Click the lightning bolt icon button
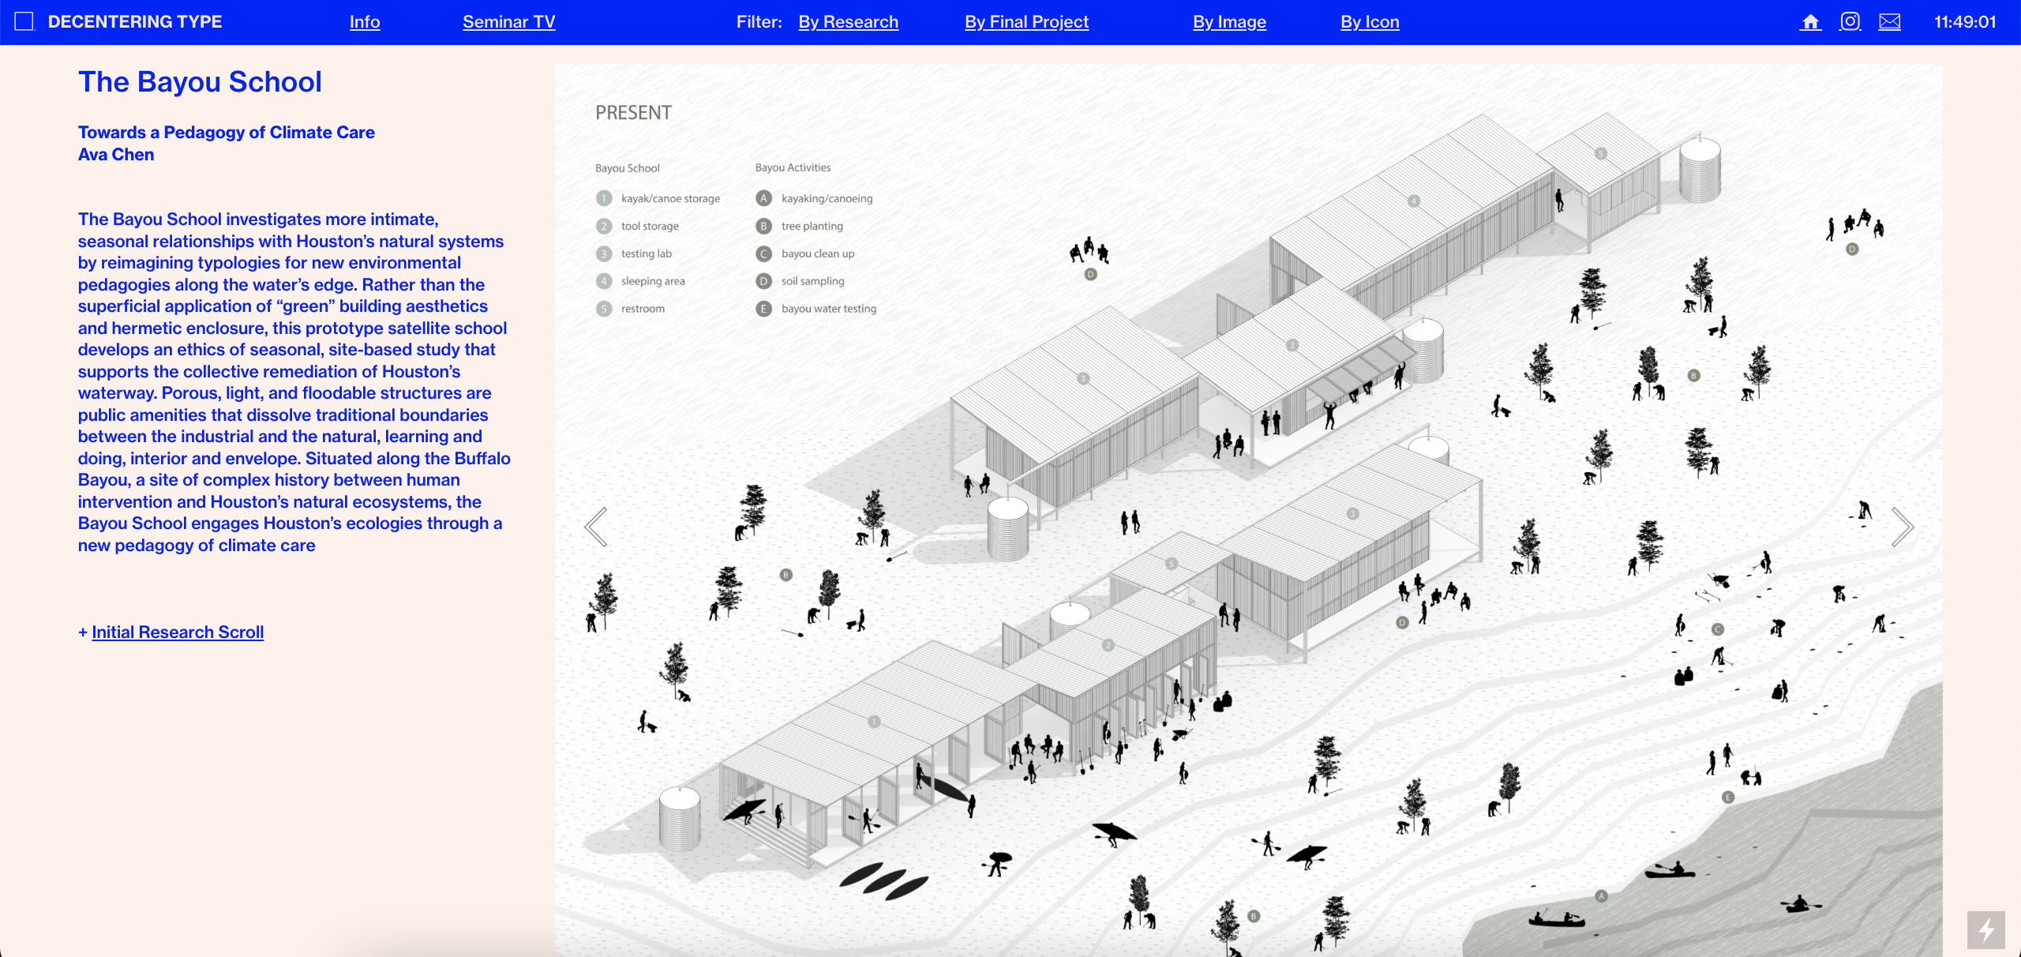2021x957 pixels. 1985,929
